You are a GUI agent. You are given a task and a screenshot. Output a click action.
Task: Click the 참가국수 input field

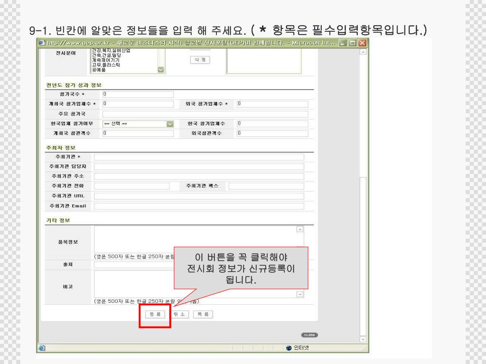[x=138, y=94]
